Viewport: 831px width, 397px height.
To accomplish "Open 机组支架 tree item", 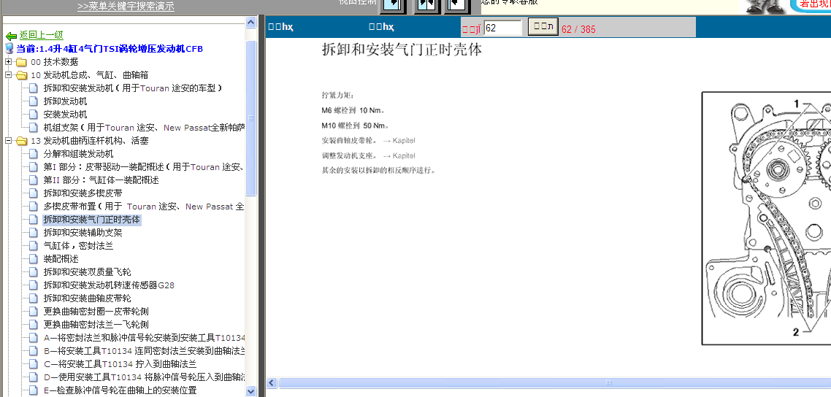I will click(144, 128).
